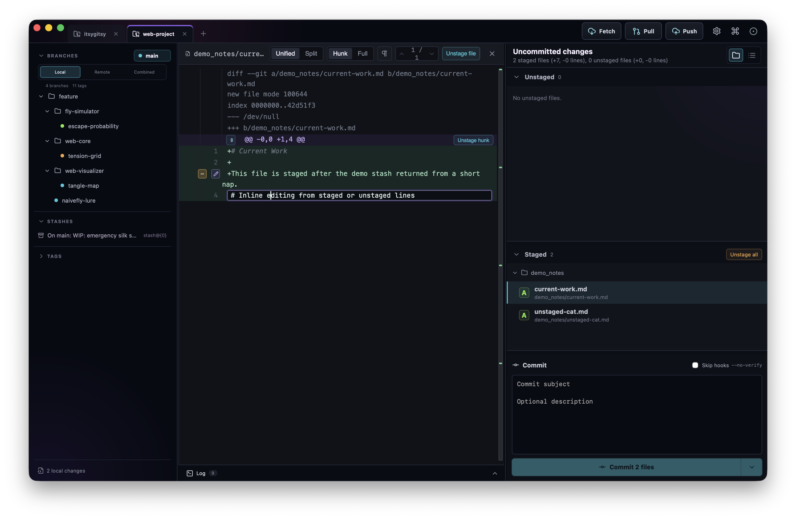The image size is (796, 519).
Task: Select unstaged-cat.md in staged files
Action: coord(637,315)
